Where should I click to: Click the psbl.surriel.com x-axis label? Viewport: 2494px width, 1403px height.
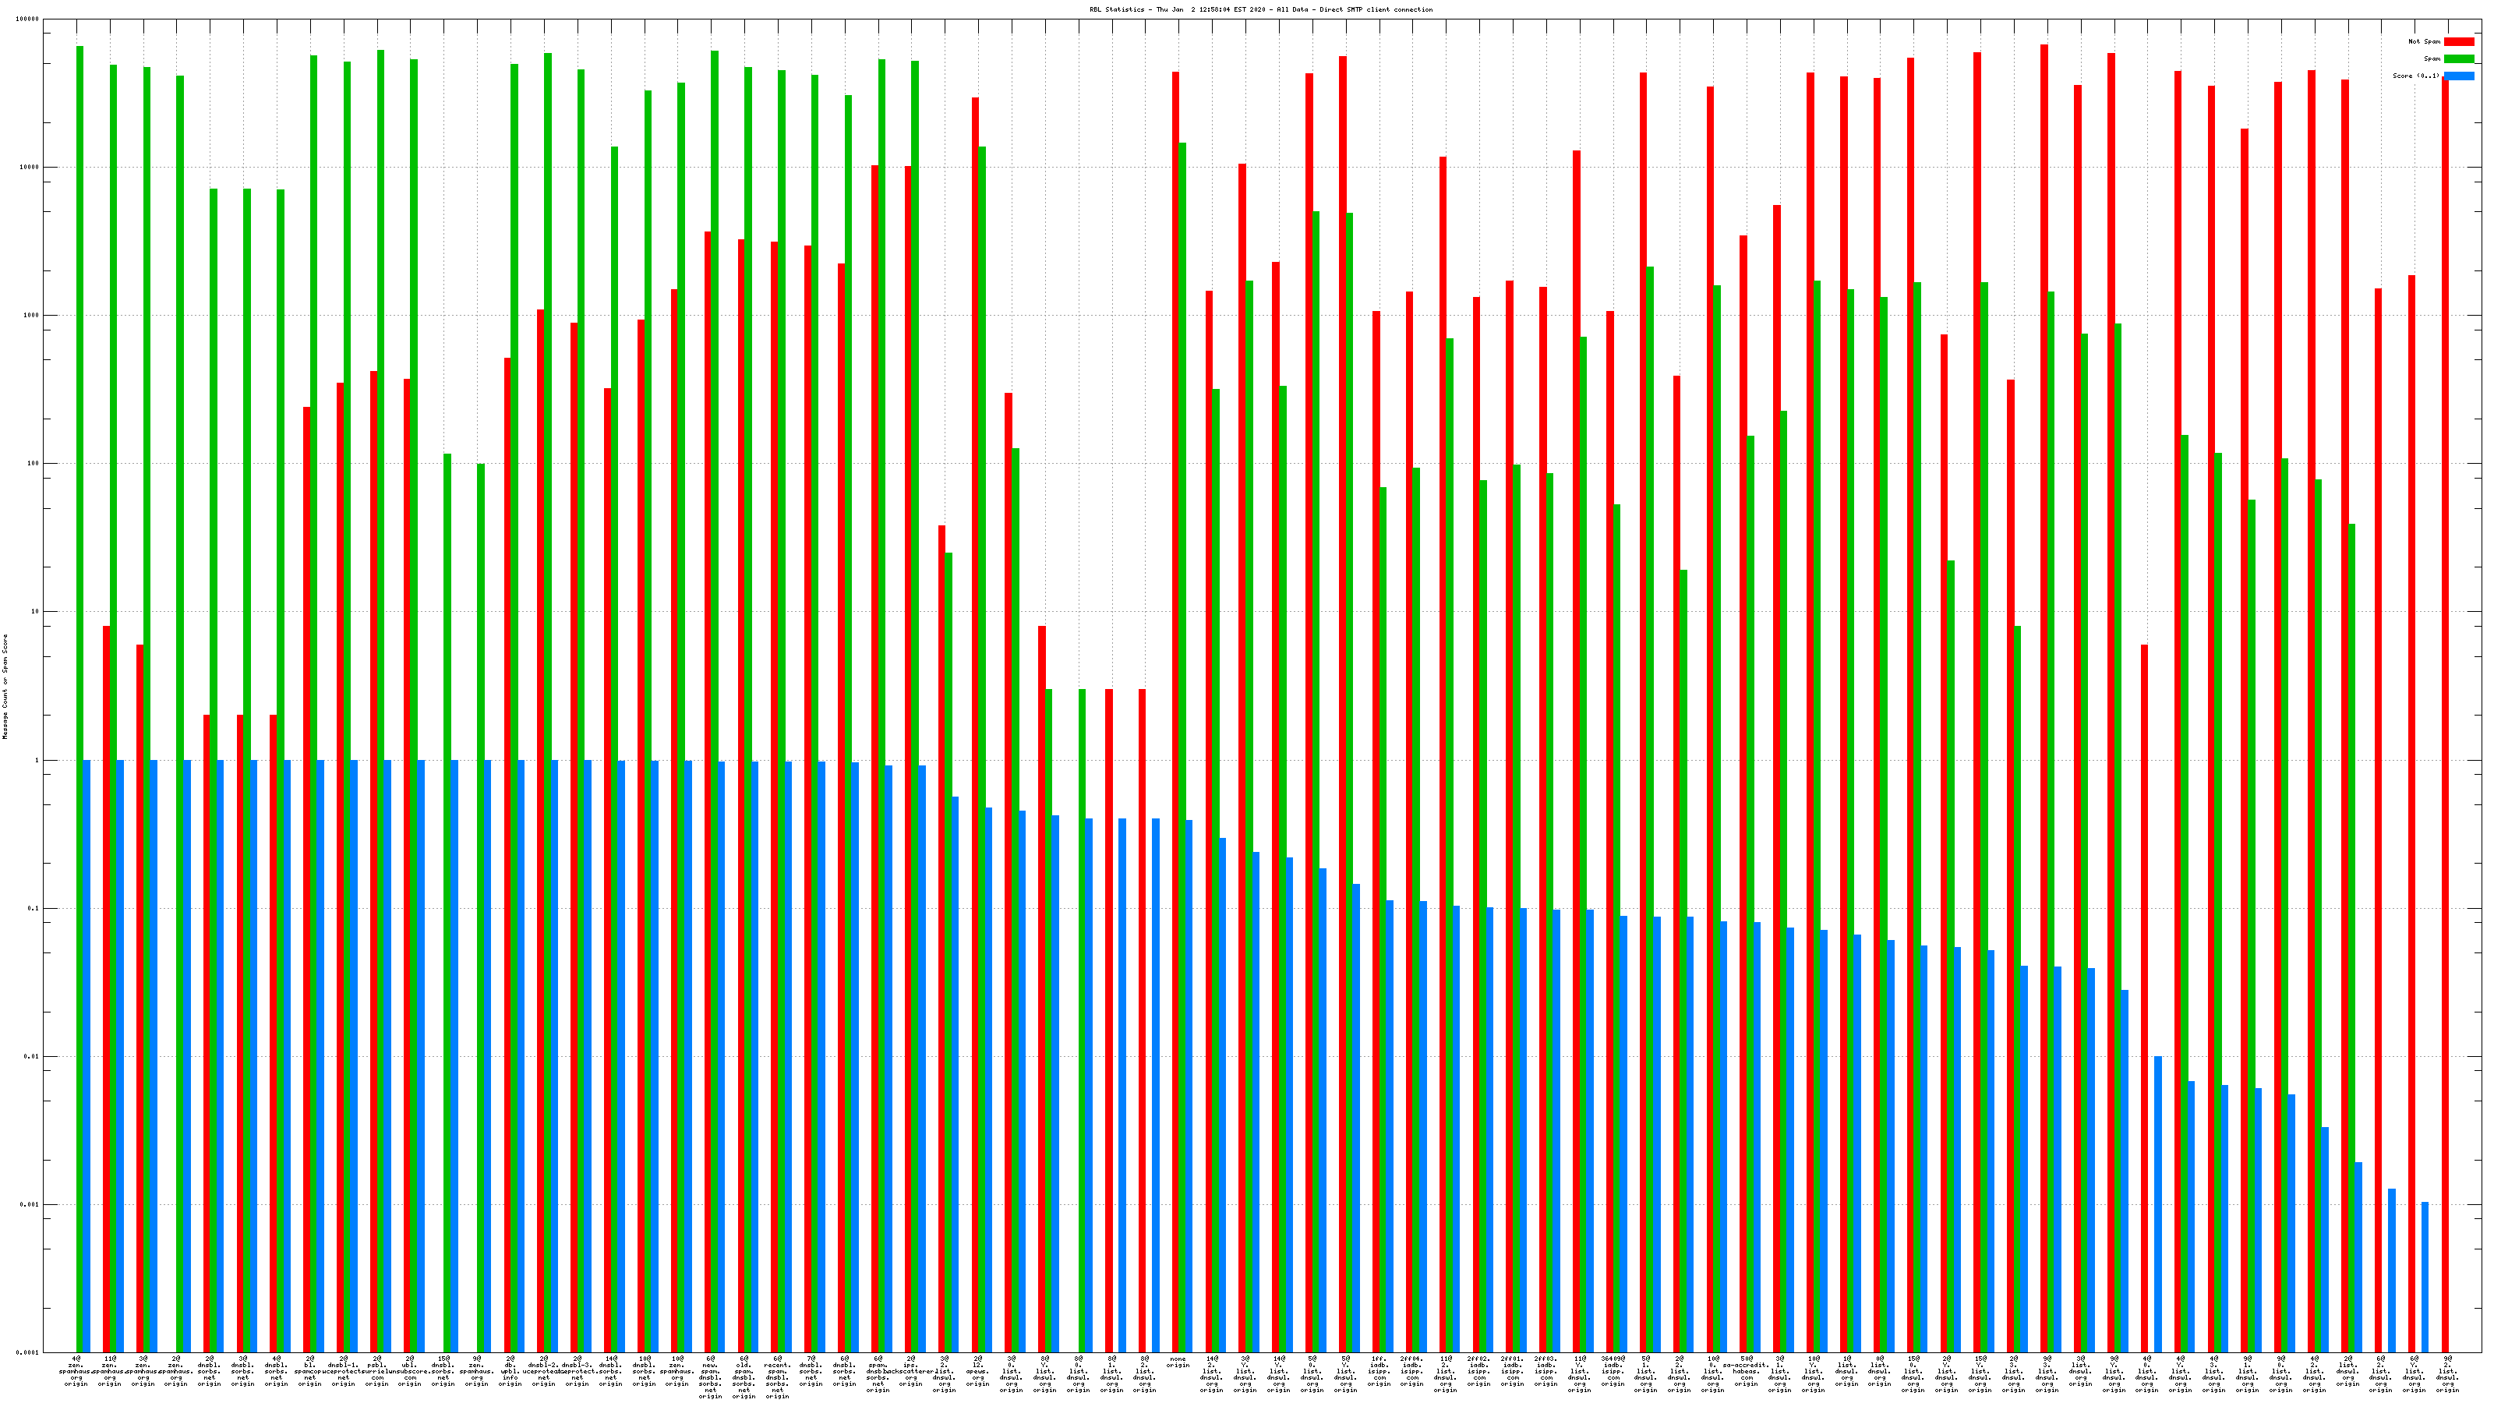(x=376, y=1371)
